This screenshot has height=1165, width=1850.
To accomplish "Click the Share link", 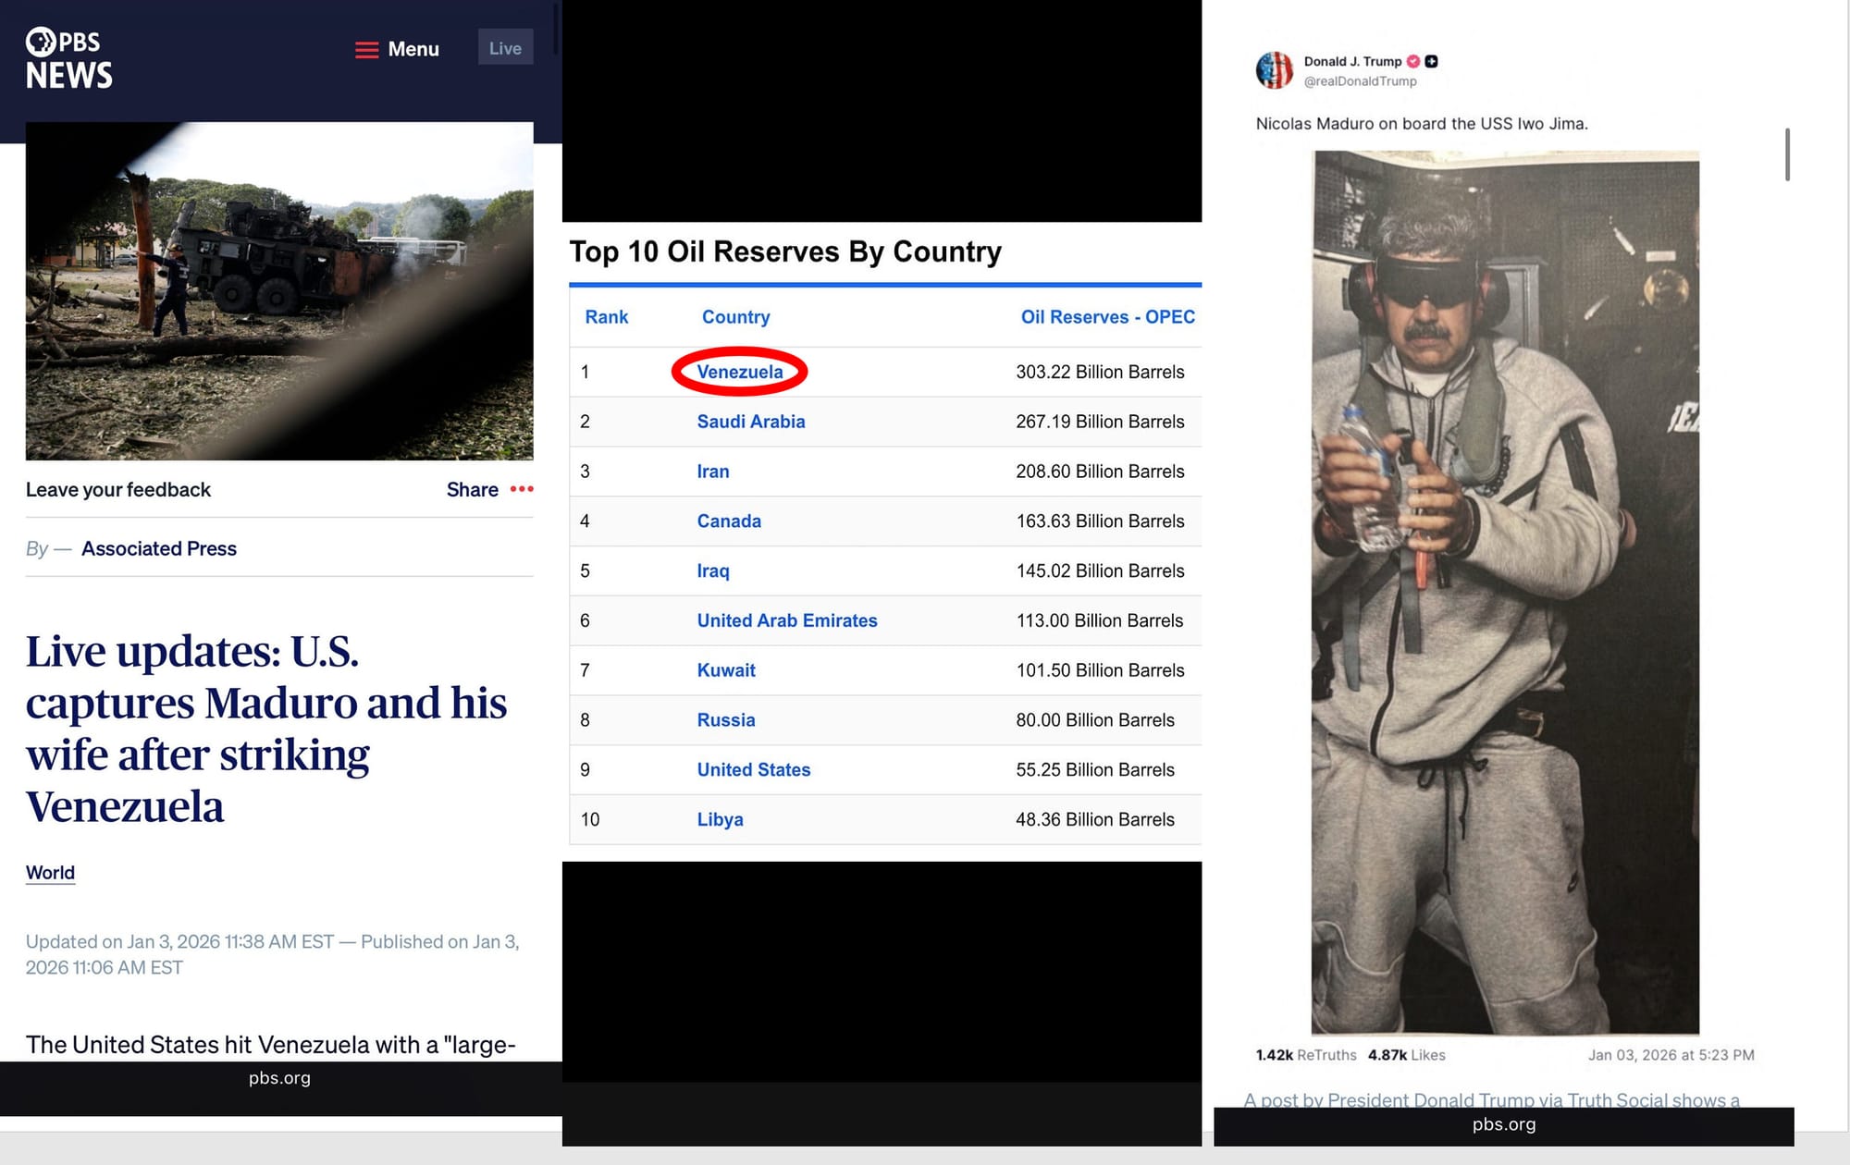I will tap(473, 490).
